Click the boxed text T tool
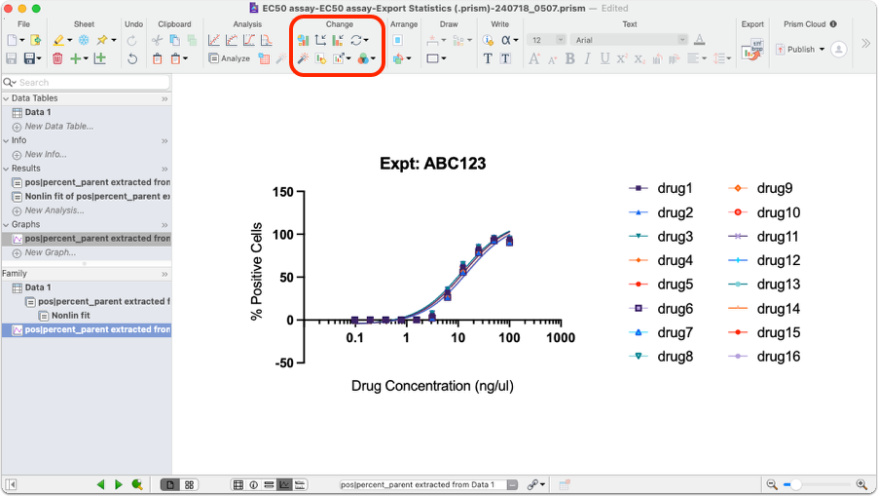 [505, 58]
